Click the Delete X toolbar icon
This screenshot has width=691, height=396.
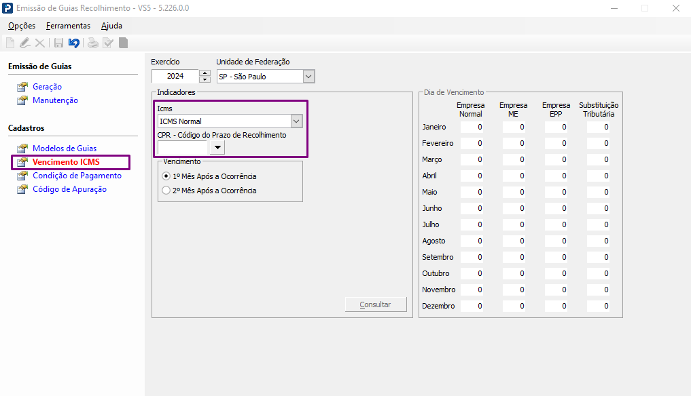[x=39, y=43]
